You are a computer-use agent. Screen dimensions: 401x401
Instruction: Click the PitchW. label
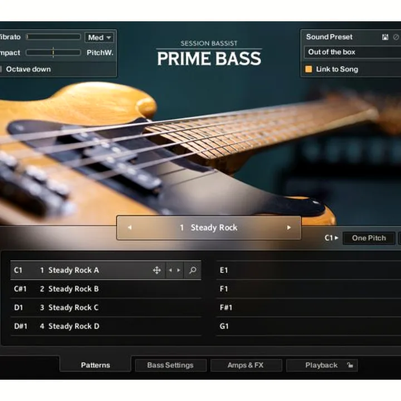[100, 53]
